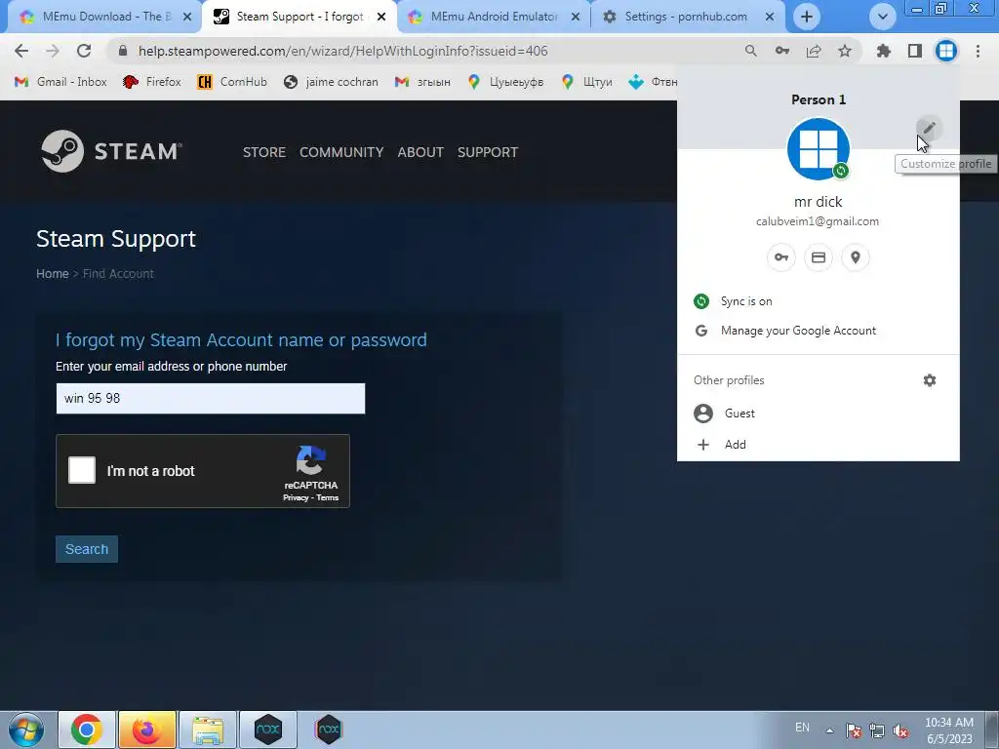Open the STORE menu item

263,152
